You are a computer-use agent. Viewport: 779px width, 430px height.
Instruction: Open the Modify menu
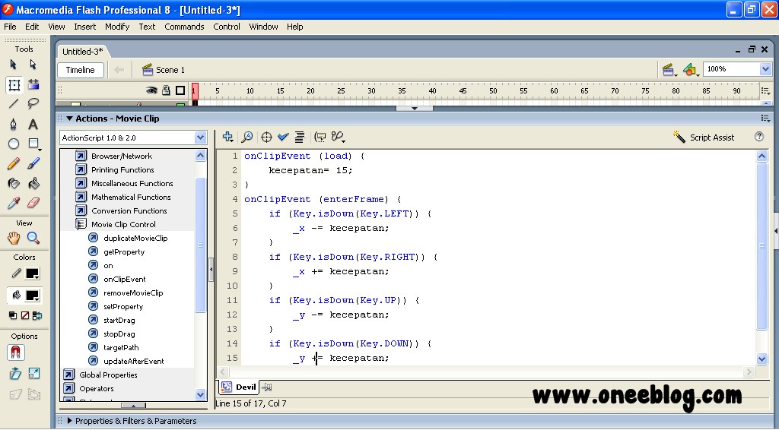pyautogui.click(x=117, y=27)
